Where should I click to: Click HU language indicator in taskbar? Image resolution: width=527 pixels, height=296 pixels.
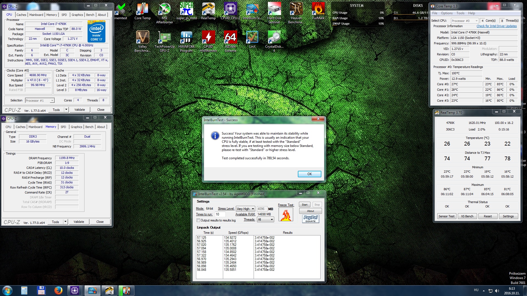476,290
